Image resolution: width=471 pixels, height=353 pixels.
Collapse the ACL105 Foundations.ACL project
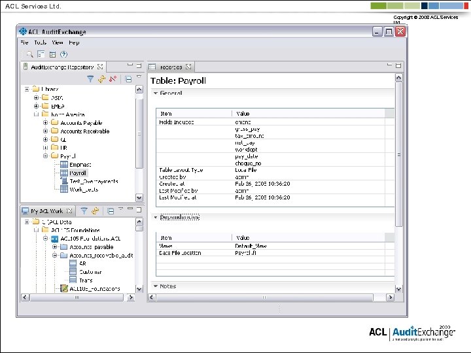click(x=45, y=239)
